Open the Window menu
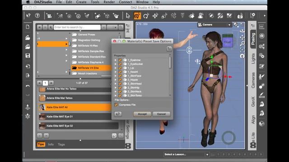 click(142, 2)
